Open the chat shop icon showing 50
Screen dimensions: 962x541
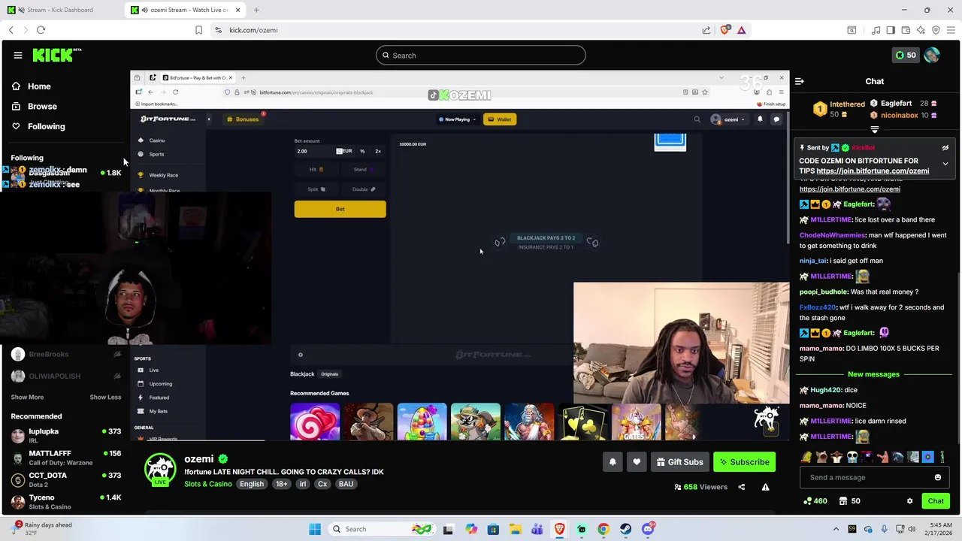[x=849, y=501]
